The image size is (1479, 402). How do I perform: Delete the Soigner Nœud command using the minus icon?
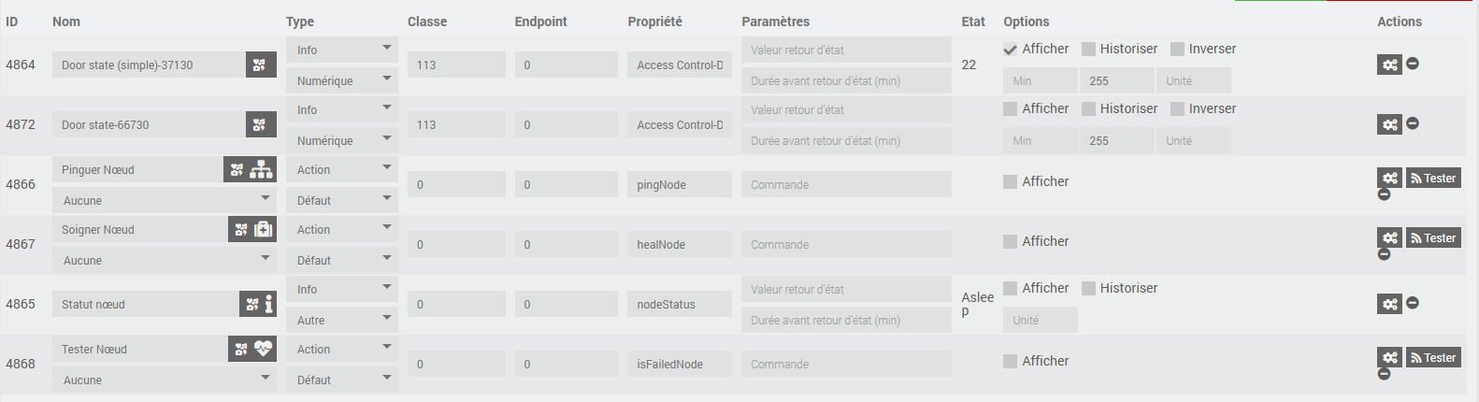pos(1384,254)
